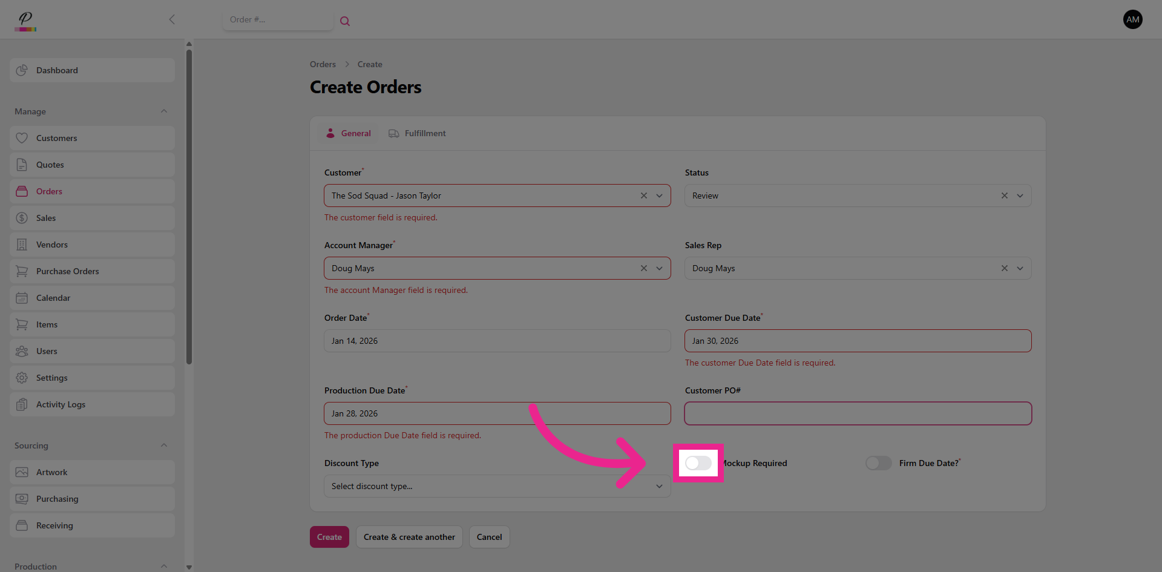Click the Calendar icon in sidebar

22,298
